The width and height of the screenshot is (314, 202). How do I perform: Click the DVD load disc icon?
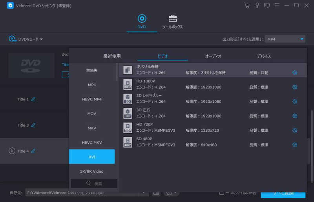point(13,39)
